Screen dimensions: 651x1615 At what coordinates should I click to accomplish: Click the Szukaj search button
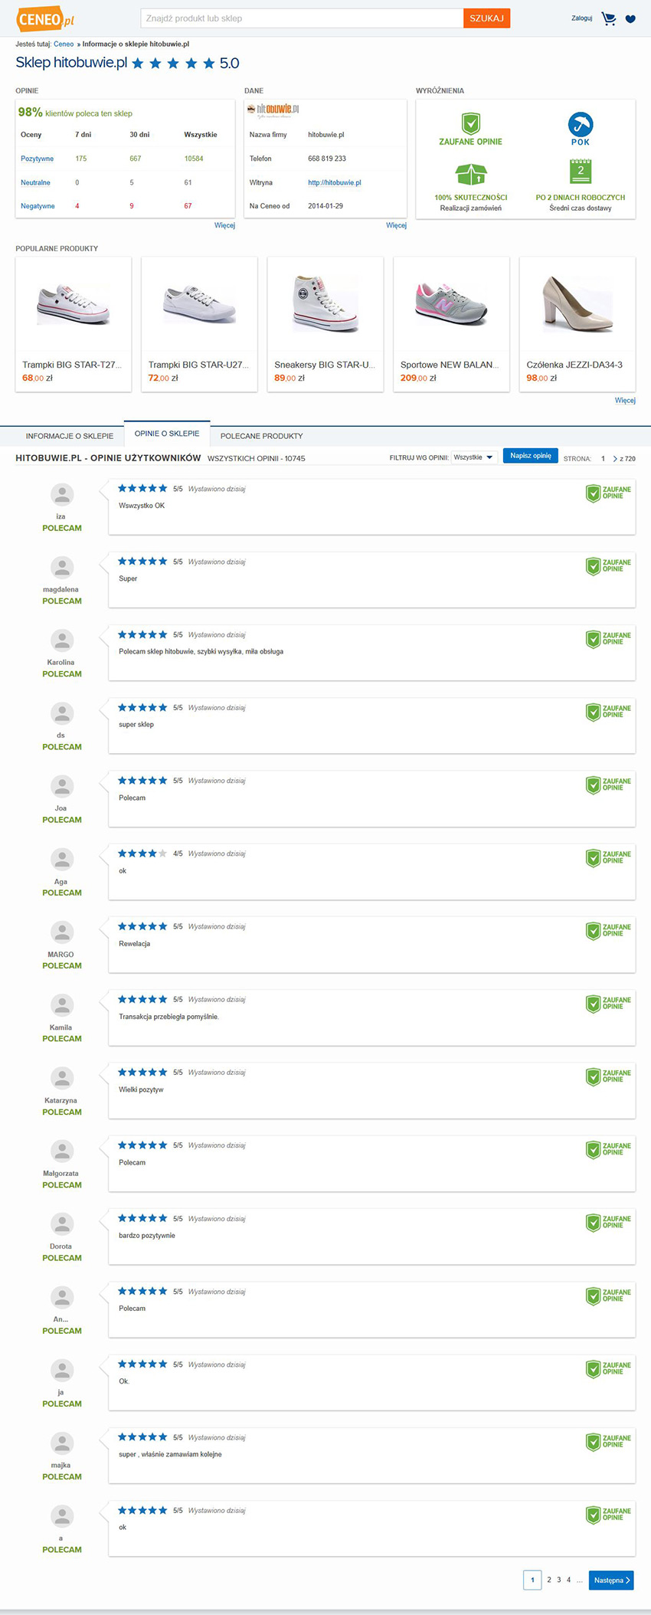pos(486,18)
